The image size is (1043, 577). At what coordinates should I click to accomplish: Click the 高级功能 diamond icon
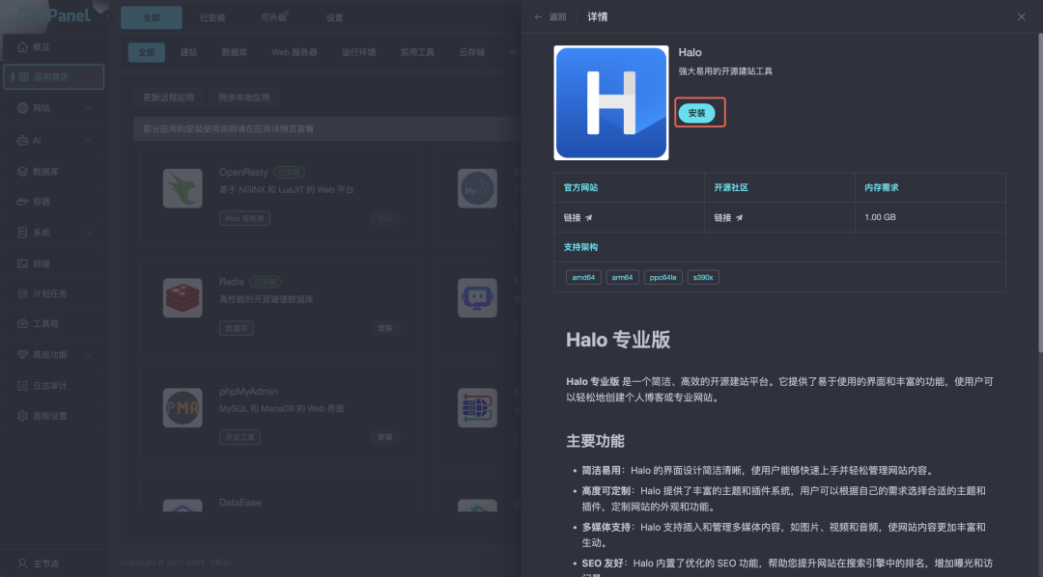click(x=22, y=355)
